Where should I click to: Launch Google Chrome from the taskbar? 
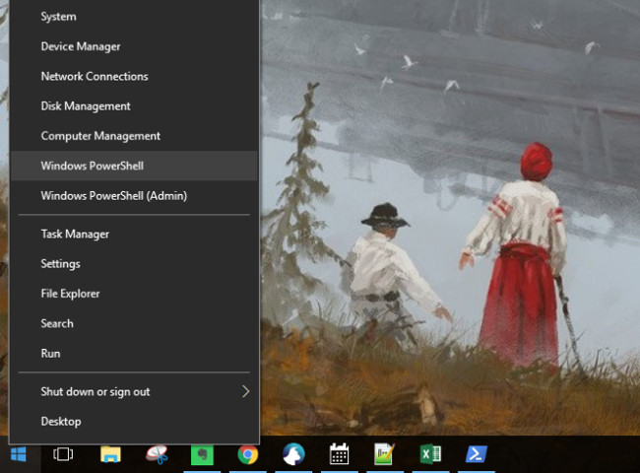[248, 454]
